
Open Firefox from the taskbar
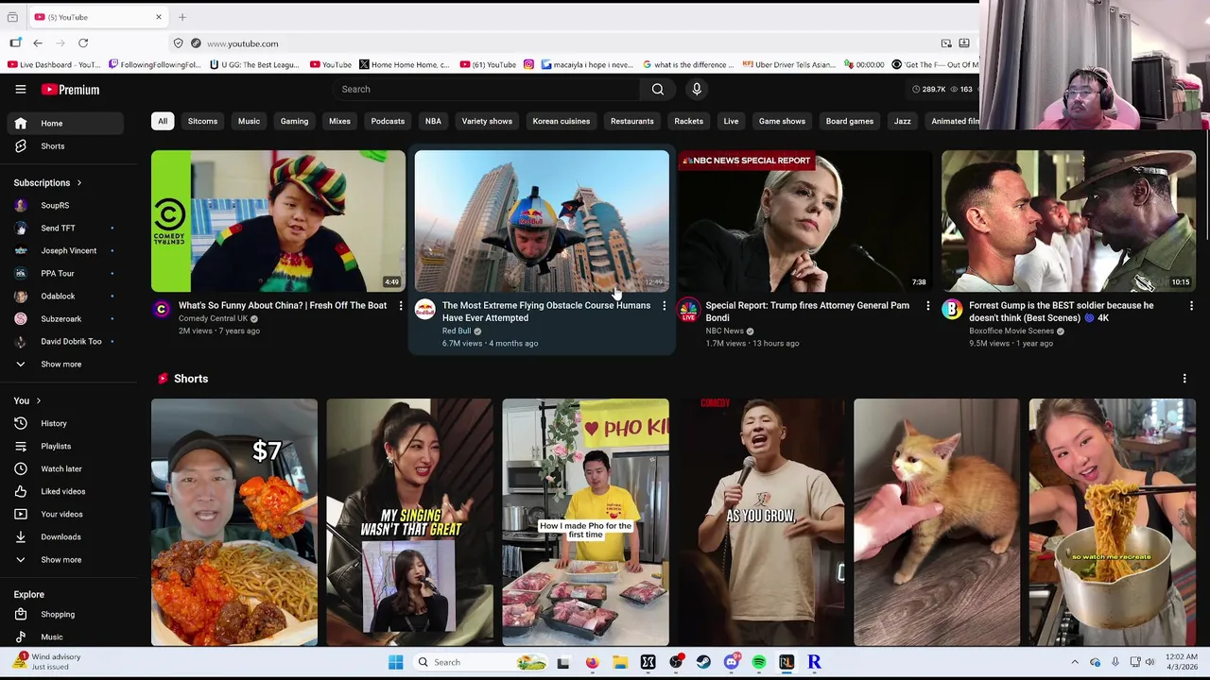[x=592, y=662]
